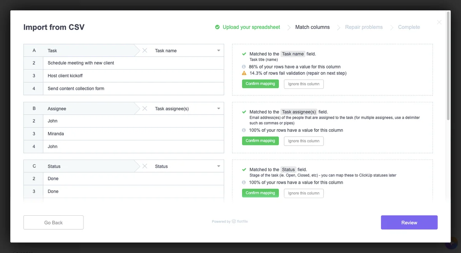Click the Powered by flatfile link
This screenshot has width=461, height=253.
click(229, 221)
